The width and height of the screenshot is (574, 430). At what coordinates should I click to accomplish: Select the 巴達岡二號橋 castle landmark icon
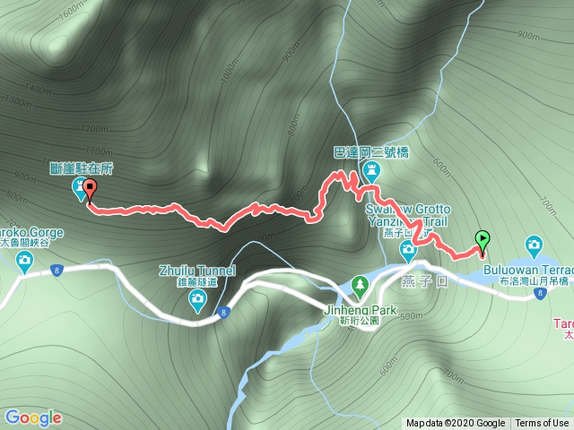[x=372, y=173]
